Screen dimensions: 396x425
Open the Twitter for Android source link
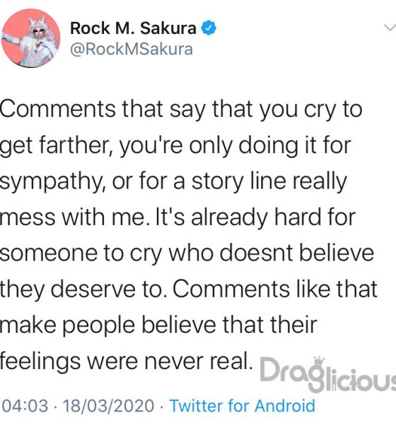tap(243, 406)
